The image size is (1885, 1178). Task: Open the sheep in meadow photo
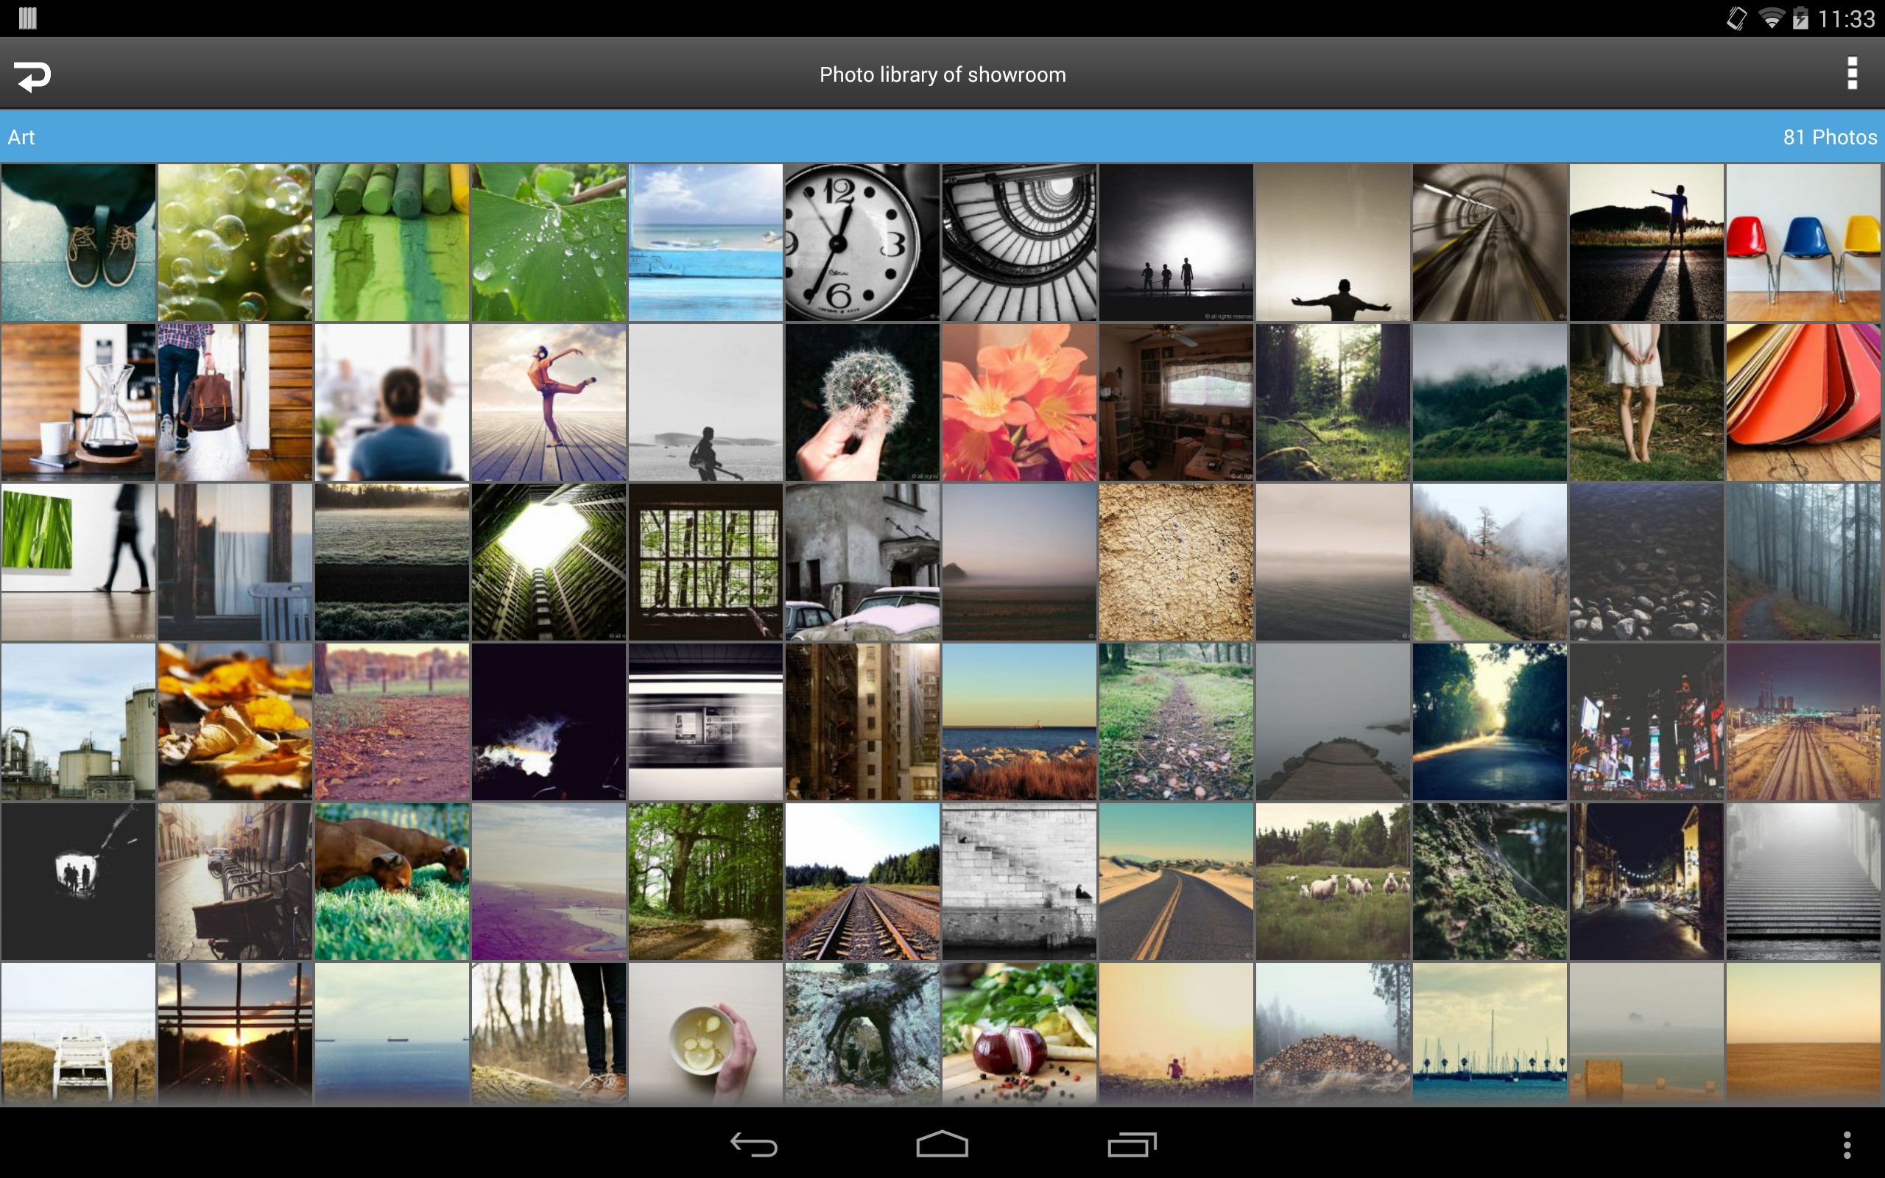pyautogui.click(x=1332, y=881)
